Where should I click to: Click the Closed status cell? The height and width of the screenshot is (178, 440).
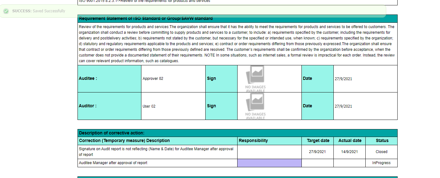click(381, 152)
